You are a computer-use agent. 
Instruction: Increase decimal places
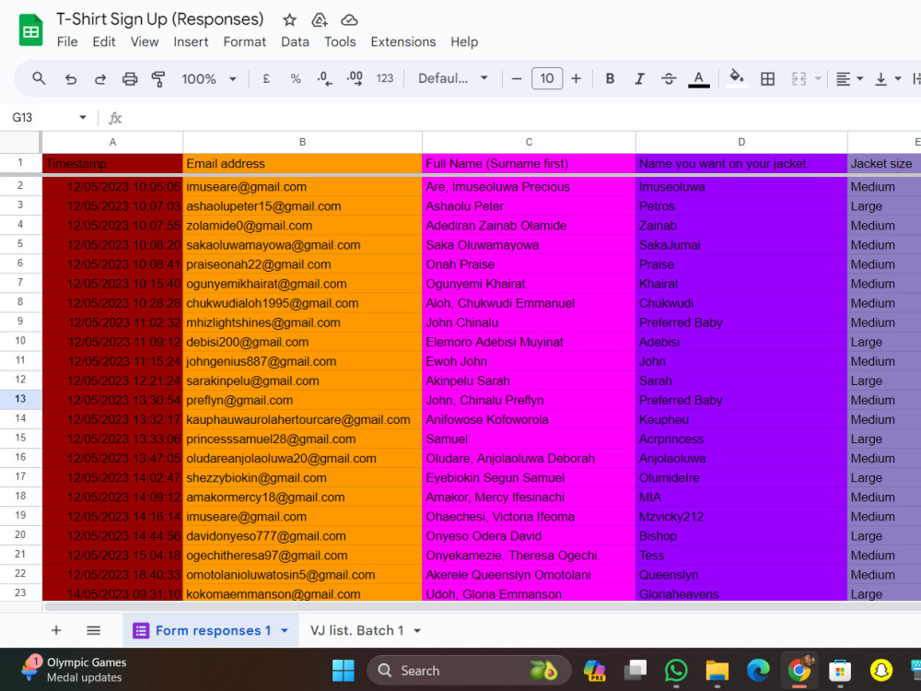click(x=355, y=78)
